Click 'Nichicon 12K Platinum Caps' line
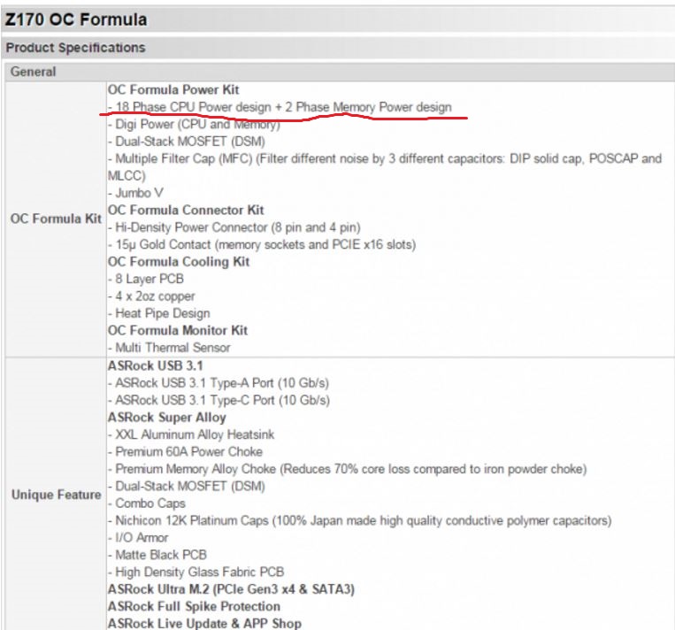Viewport: 675px width, 630px height. pos(360,520)
